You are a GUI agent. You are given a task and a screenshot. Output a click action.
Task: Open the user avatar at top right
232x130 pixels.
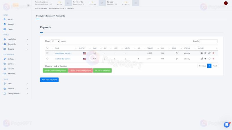tap(226, 3)
